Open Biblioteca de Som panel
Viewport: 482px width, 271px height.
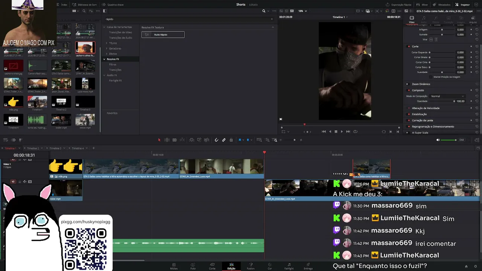[84, 5]
